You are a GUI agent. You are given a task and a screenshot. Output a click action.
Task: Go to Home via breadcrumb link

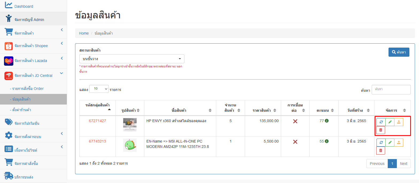[84, 33]
